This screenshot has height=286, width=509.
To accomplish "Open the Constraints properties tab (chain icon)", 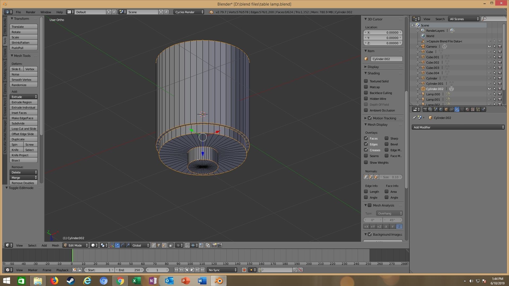I will pos(451,109).
